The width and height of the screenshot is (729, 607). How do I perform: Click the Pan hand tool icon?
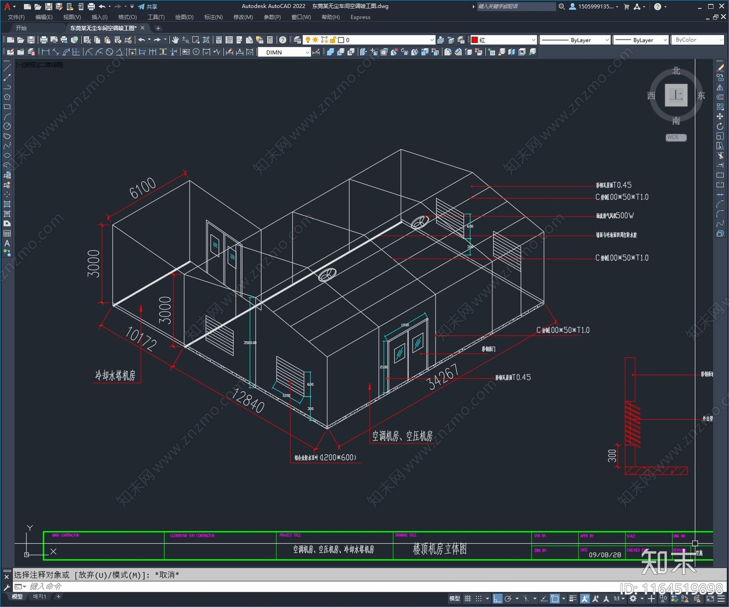coord(175,40)
